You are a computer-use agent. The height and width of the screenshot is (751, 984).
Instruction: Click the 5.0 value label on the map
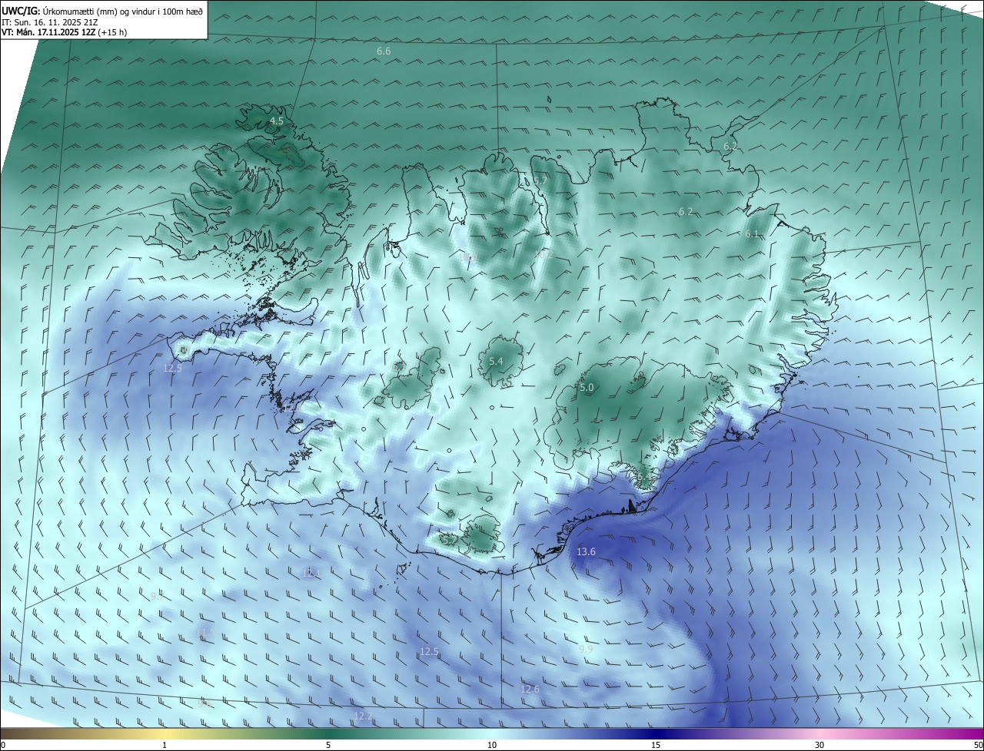(x=587, y=388)
